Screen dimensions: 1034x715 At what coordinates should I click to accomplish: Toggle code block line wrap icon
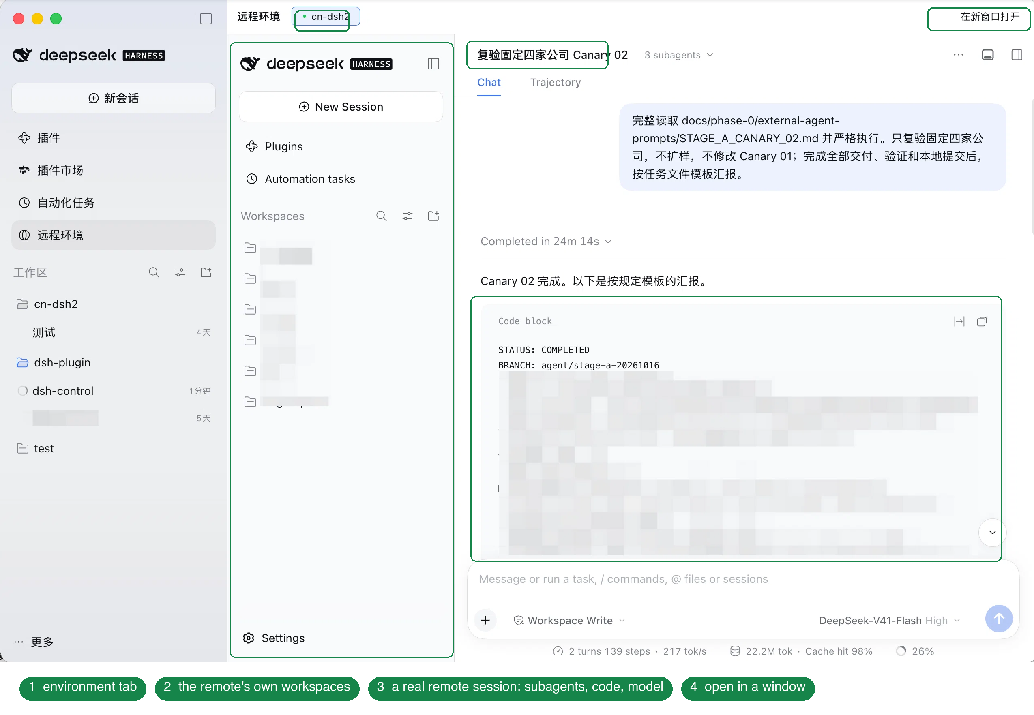959,321
